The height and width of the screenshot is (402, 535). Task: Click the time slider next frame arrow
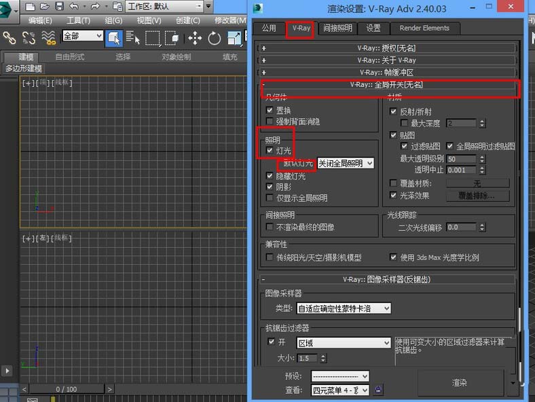pyautogui.click(x=109, y=389)
